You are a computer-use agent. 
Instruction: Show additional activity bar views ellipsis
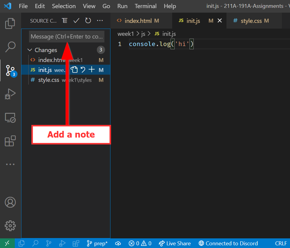[x=10, y=164]
